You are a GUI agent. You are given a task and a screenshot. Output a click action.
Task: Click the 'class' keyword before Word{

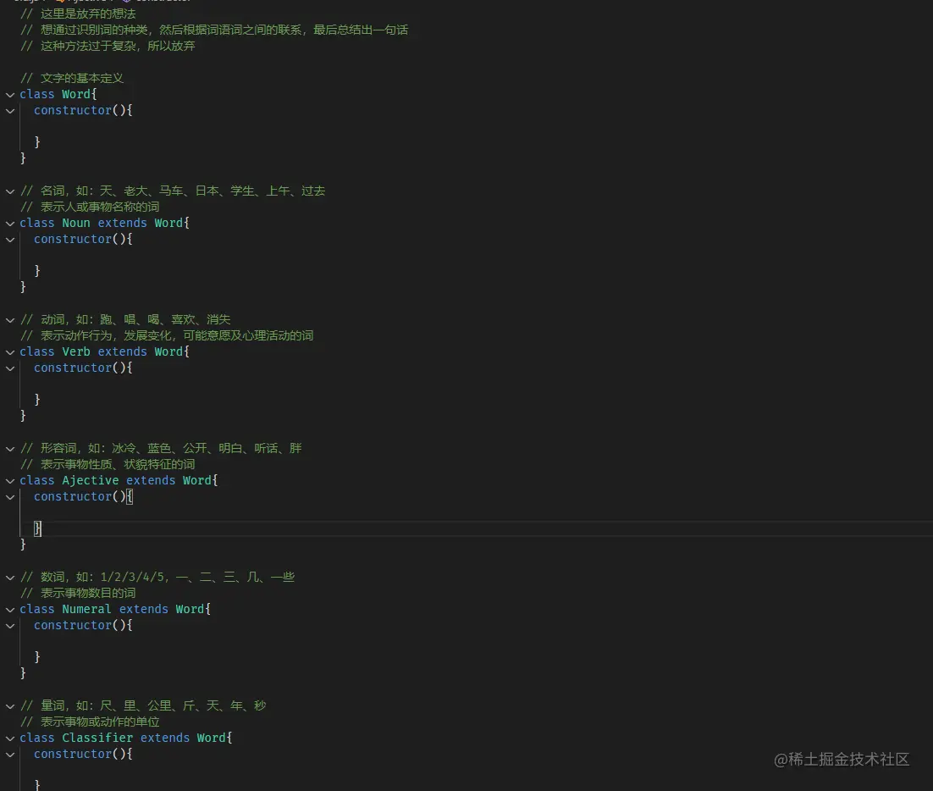37,94
